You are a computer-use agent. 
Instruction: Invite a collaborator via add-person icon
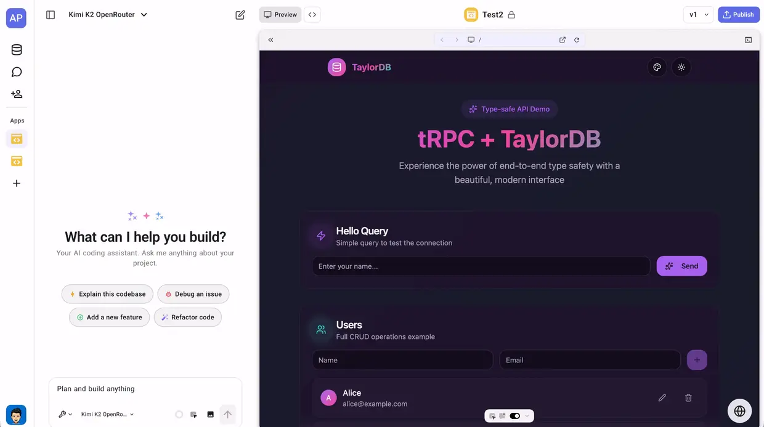[x=17, y=94]
